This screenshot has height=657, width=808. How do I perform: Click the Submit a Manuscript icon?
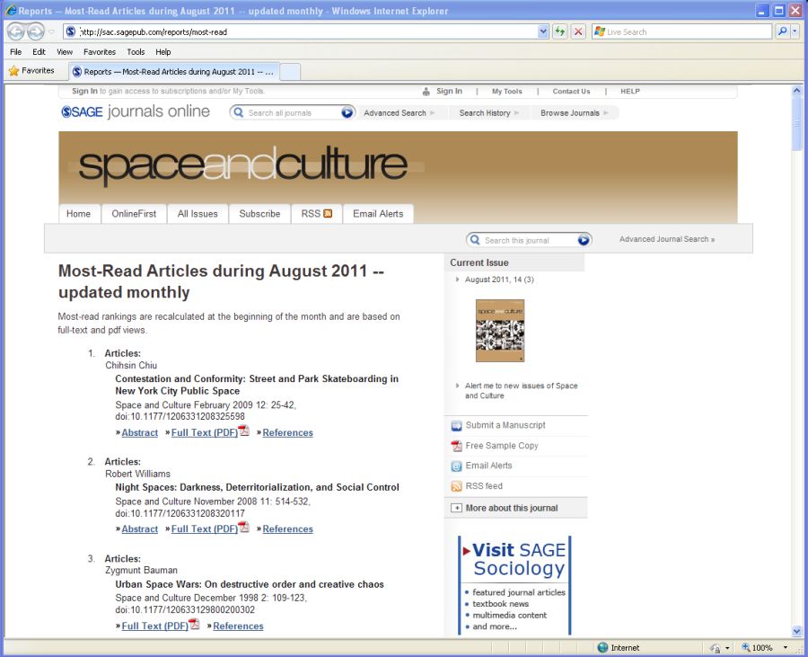point(457,426)
